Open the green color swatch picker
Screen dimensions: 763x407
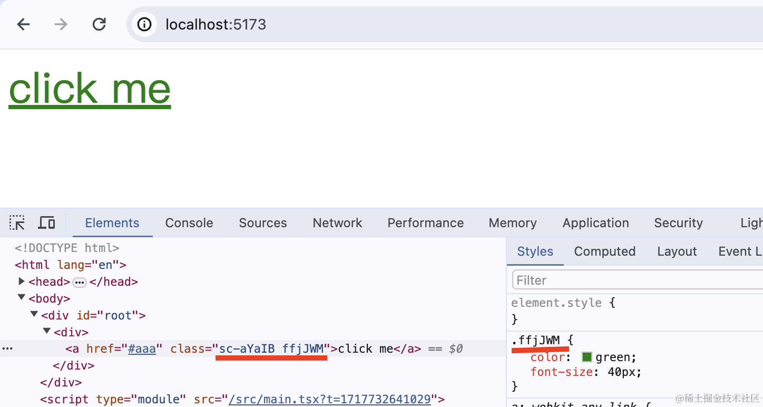pos(588,357)
